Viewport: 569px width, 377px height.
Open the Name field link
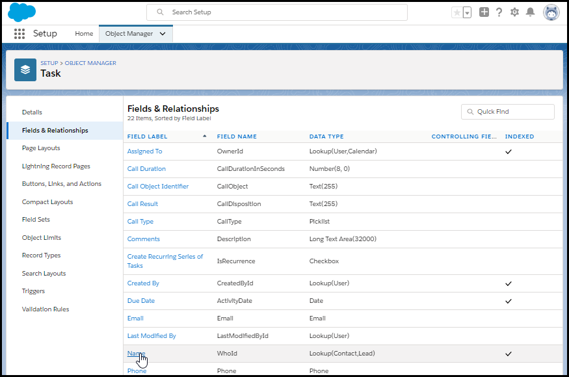[136, 354]
